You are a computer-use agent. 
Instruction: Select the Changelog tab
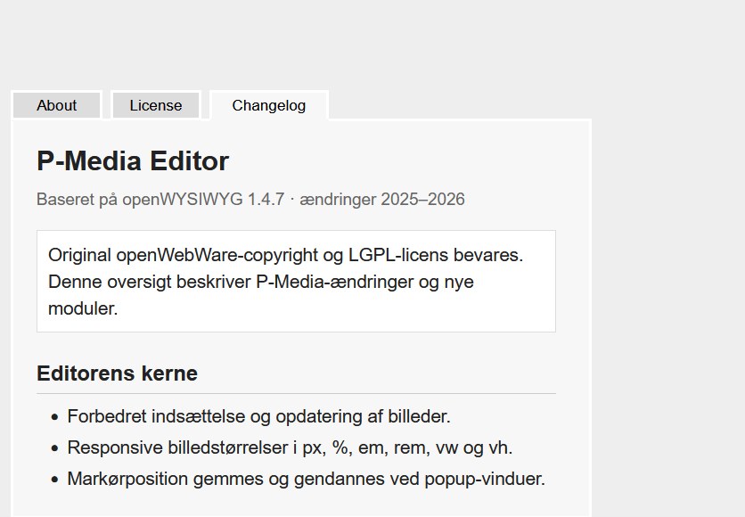point(269,105)
